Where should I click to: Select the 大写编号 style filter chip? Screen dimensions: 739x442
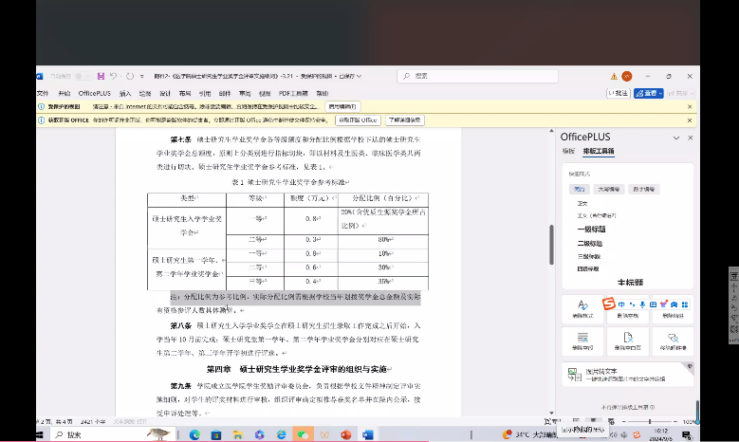[x=608, y=189]
